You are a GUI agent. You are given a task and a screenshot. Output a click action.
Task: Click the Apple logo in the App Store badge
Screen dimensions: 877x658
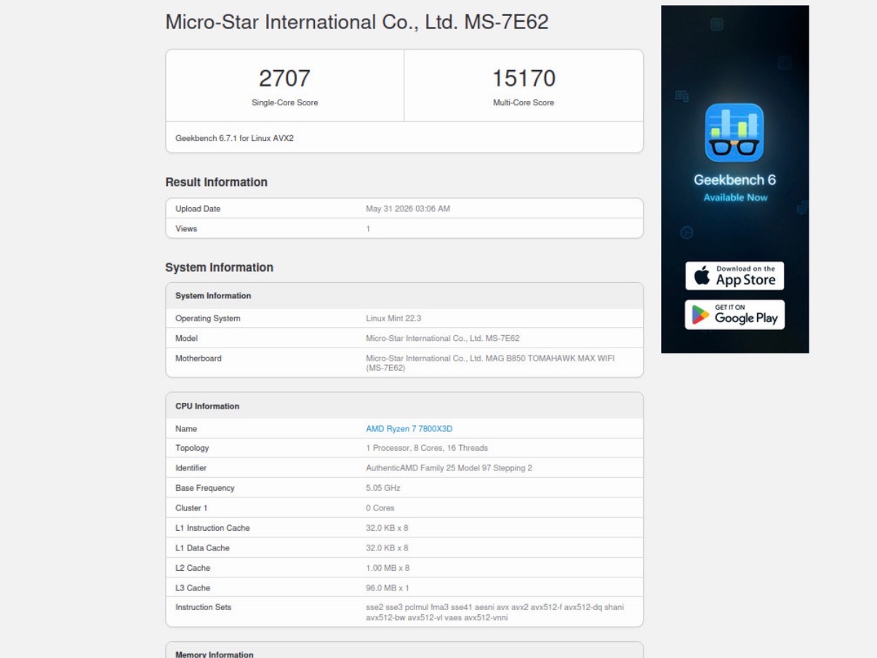click(701, 275)
